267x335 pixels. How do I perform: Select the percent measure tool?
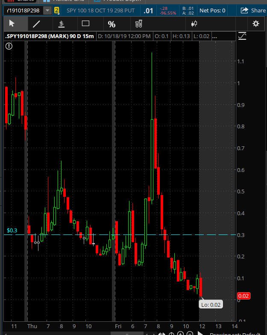pyautogui.click(x=111, y=24)
